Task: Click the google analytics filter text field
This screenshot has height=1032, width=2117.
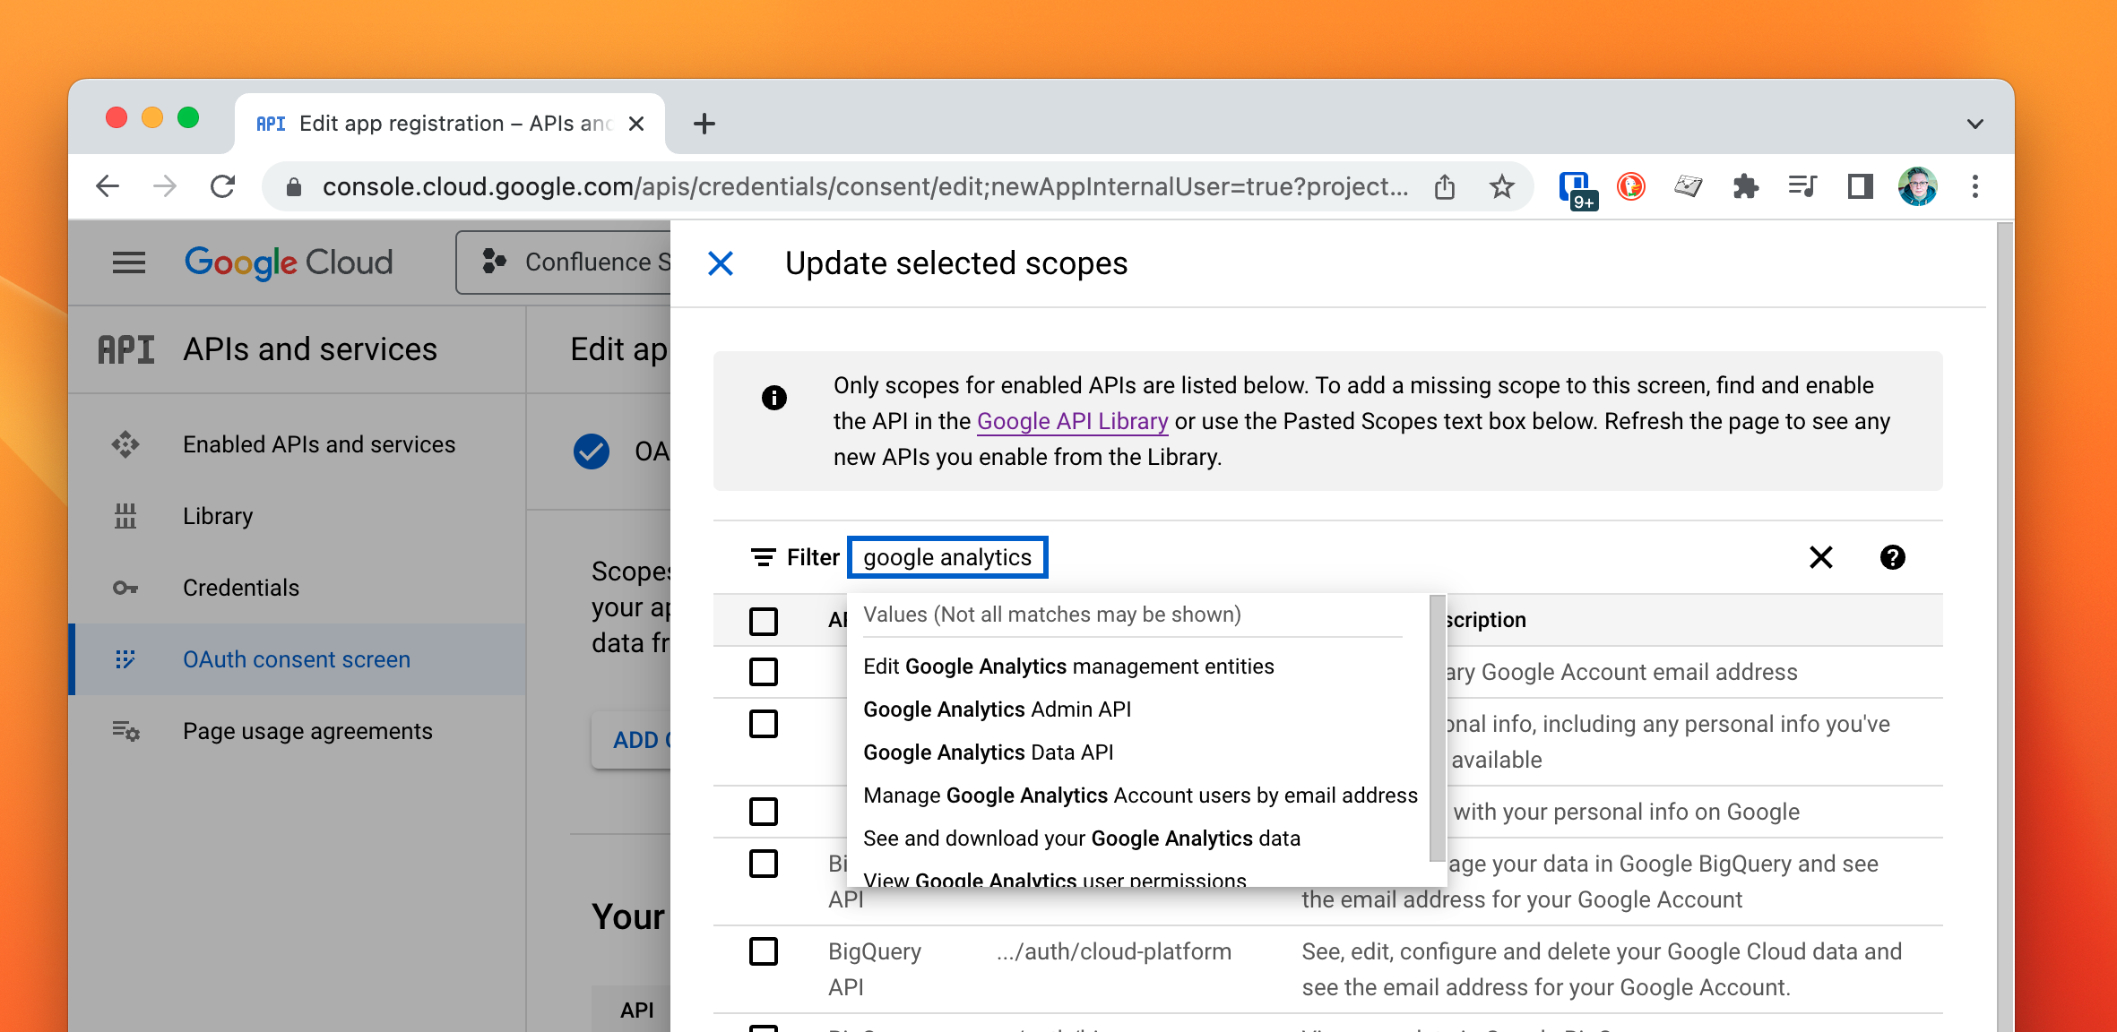Action: pos(947,557)
